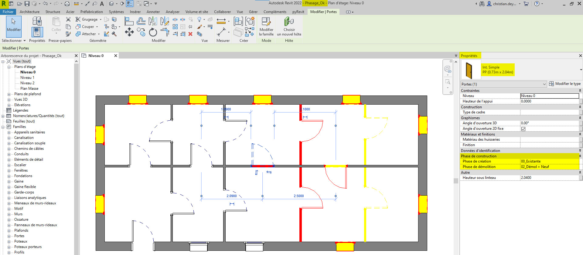Choose the Align tool icon
The image size is (583, 255).
pos(129,21)
